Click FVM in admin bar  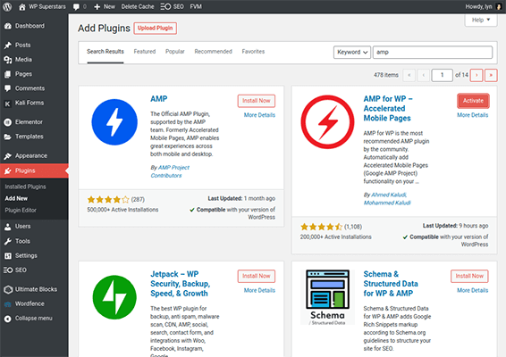[x=196, y=6]
